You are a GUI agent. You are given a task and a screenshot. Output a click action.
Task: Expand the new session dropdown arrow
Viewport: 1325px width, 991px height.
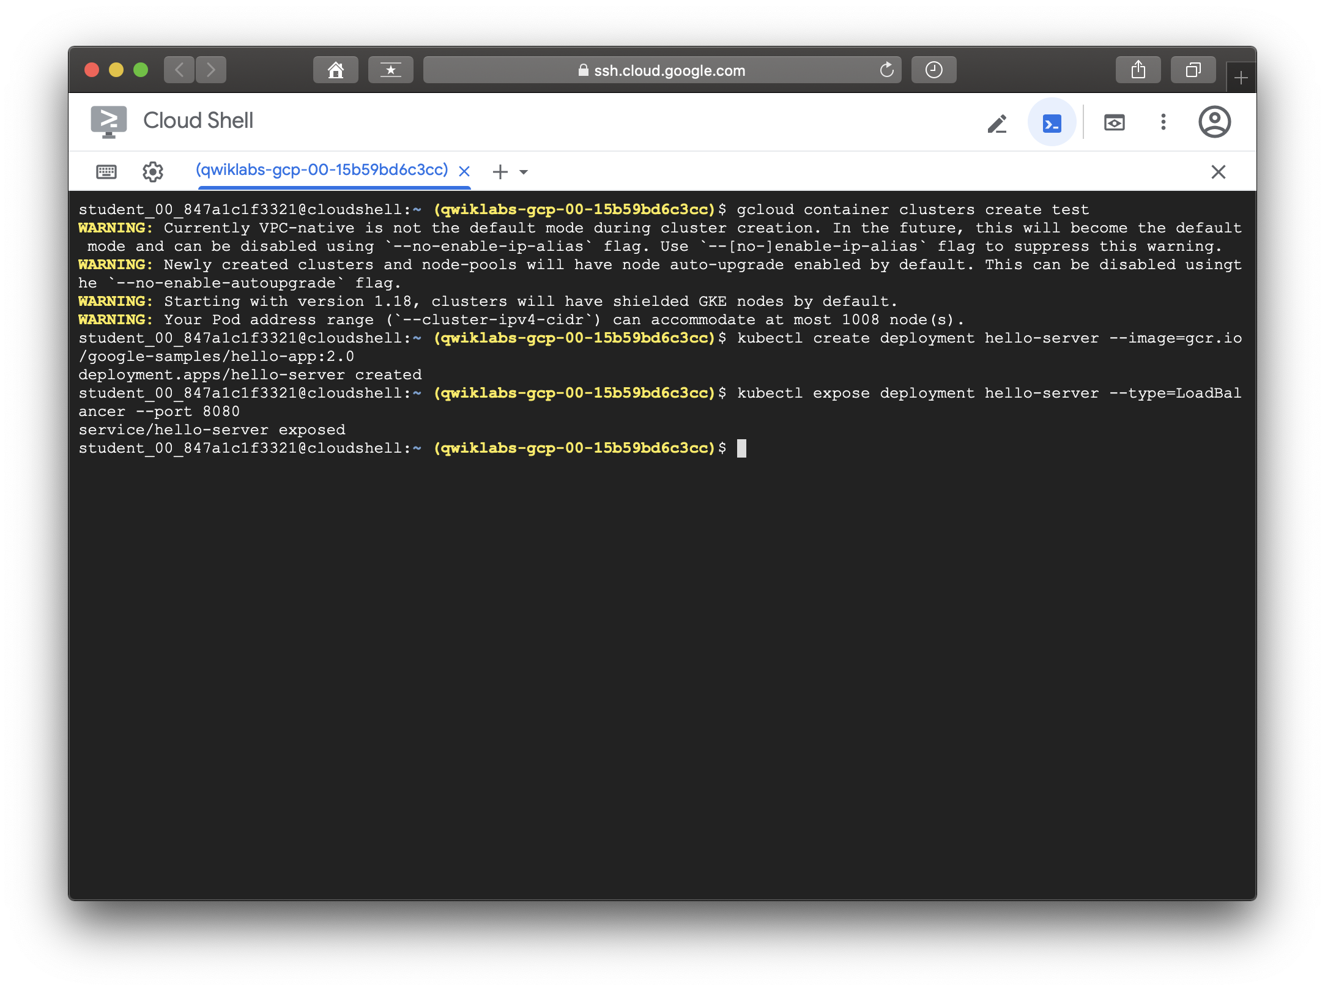coord(524,173)
